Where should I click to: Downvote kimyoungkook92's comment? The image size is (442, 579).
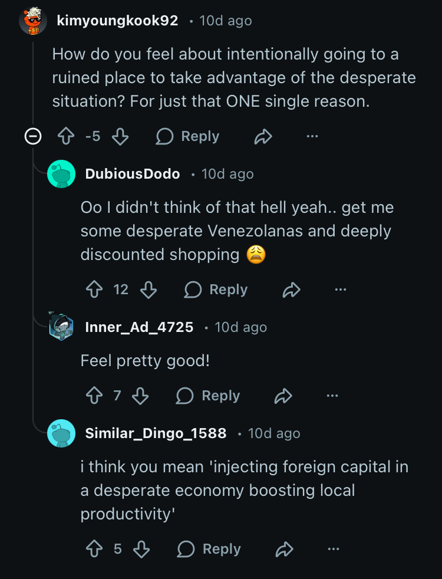[120, 137]
